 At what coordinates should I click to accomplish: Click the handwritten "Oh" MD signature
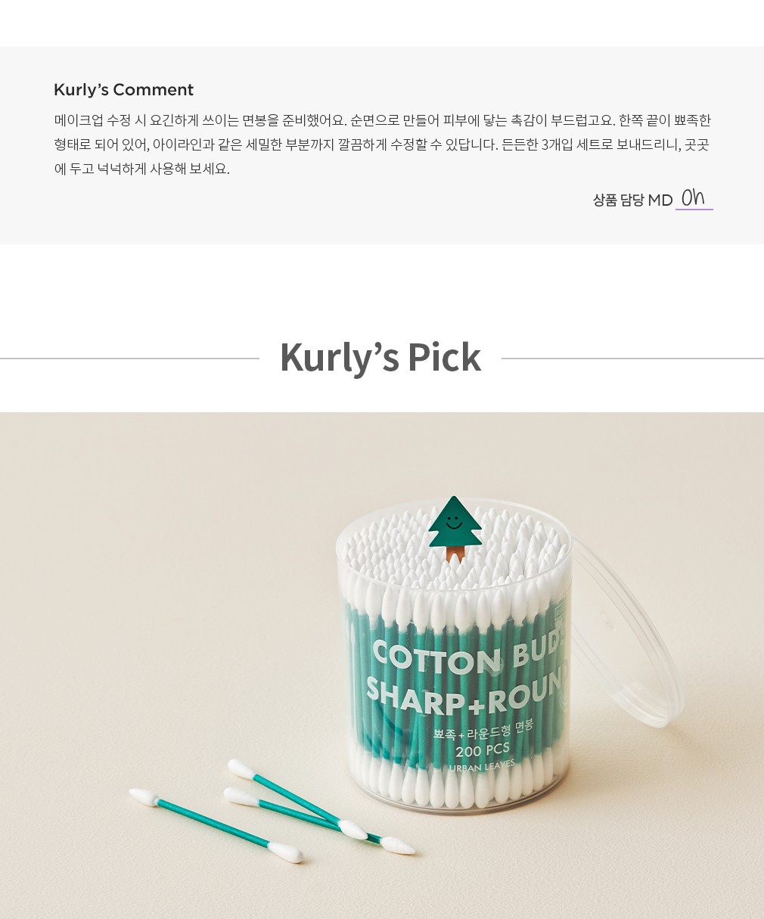coord(693,197)
